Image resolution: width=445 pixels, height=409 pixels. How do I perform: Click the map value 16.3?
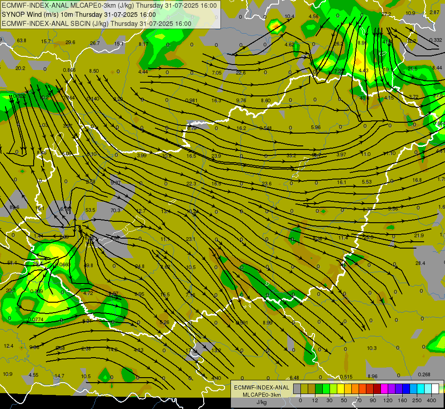[x=216, y=100]
